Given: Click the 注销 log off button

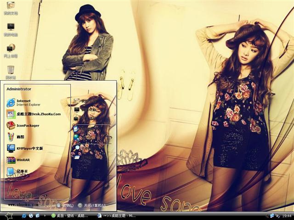Looking at the screenshot, I should (x=65, y=205).
